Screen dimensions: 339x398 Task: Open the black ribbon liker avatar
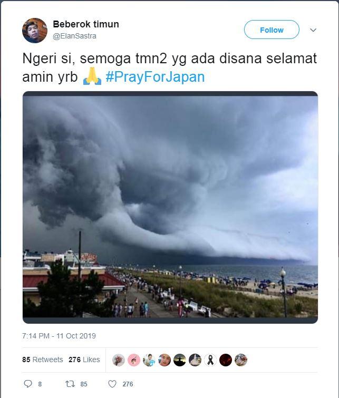[210, 360]
